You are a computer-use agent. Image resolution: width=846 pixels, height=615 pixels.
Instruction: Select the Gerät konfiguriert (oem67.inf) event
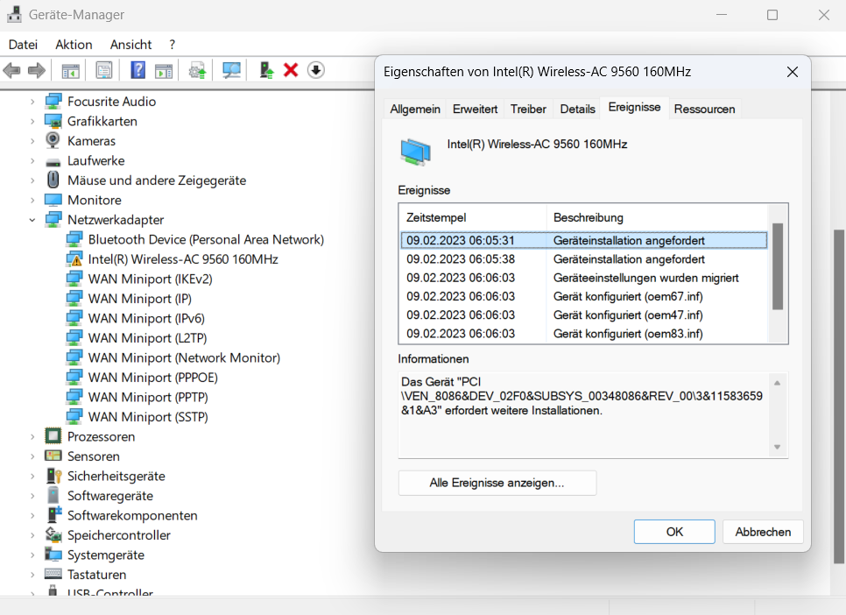coord(584,296)
